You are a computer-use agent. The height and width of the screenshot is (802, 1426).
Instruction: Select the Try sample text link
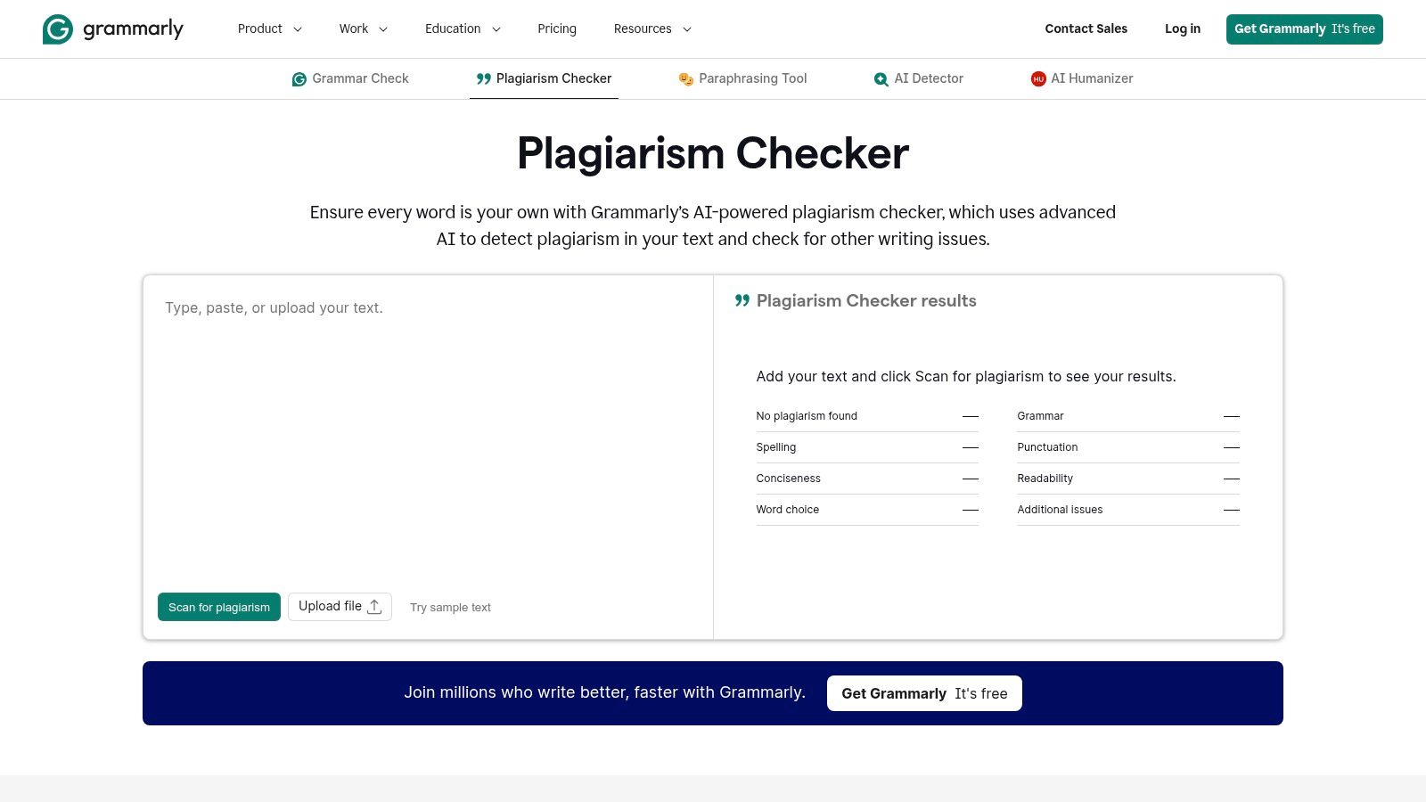tap(449, 607)
